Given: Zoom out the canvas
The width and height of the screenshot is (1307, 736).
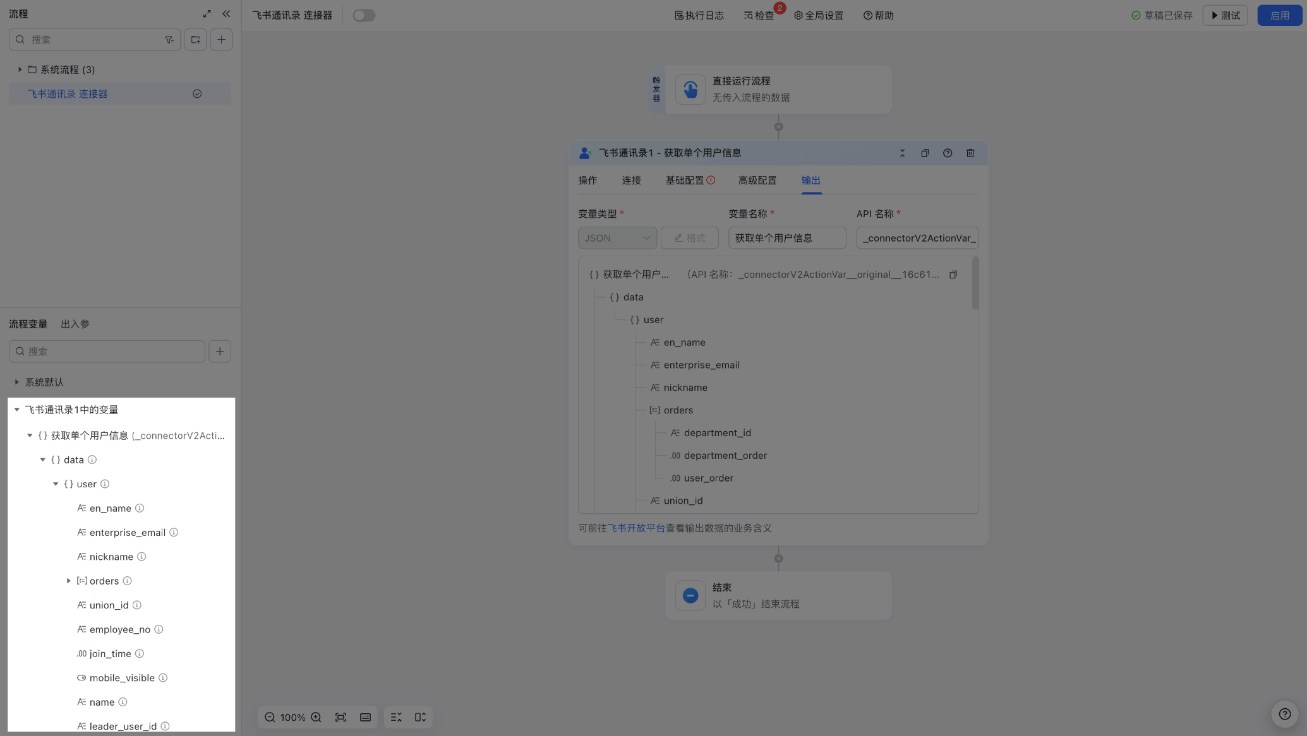Looking at the screenshot, I should pos(270,717).
